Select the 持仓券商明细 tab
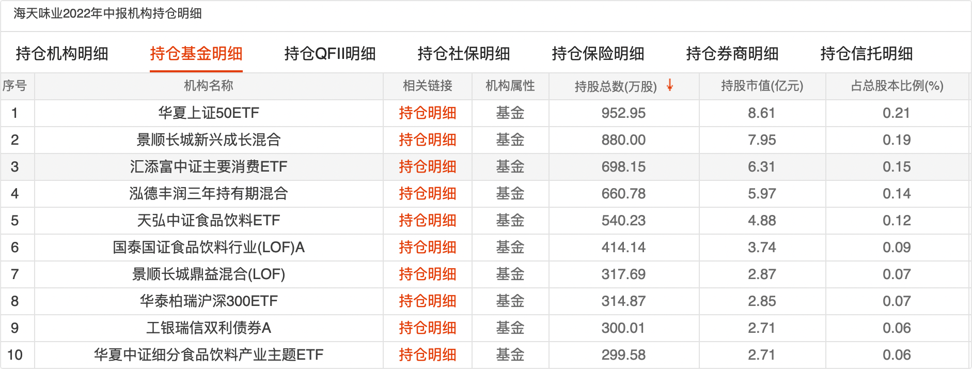 [732, 54]
